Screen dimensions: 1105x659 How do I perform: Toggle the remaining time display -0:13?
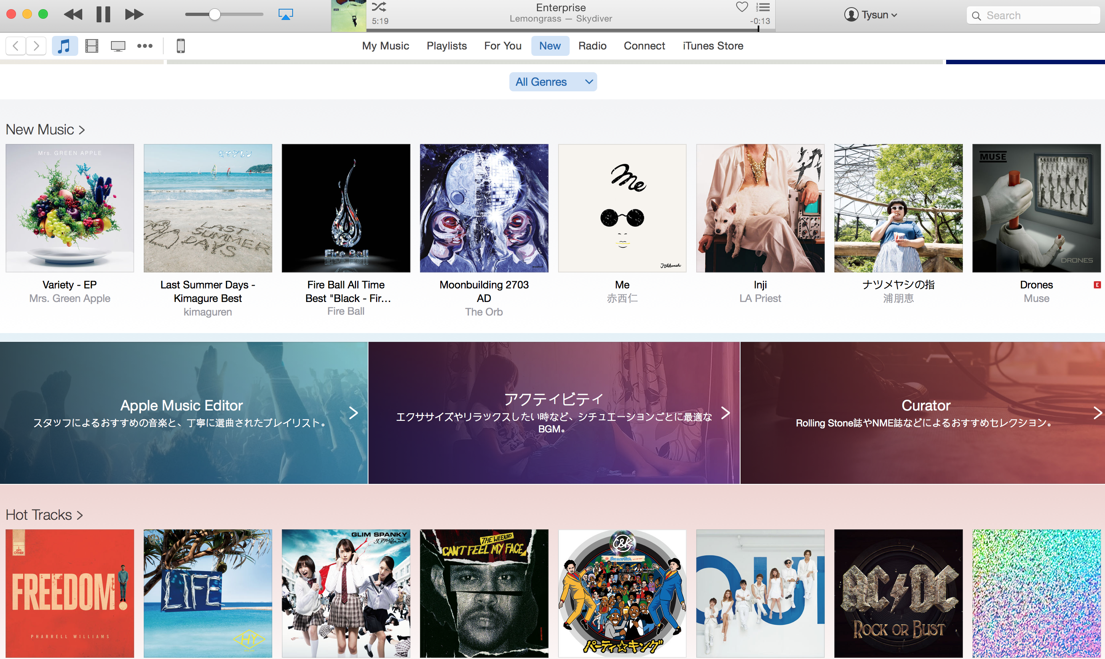(759, 21)
